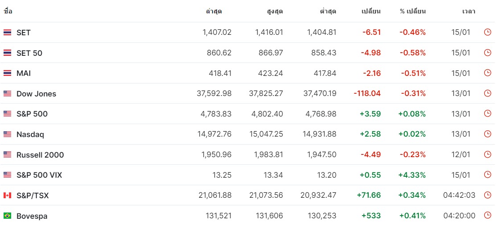The height and width of the screenshot is (225, 498).
Task: Click the Brazilian flag next to Bovespa
Action: pos(7,216)
